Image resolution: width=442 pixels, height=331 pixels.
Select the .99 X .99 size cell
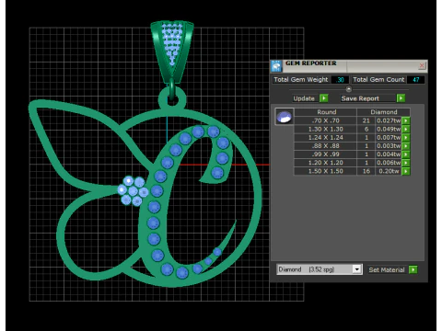(325, 154)
